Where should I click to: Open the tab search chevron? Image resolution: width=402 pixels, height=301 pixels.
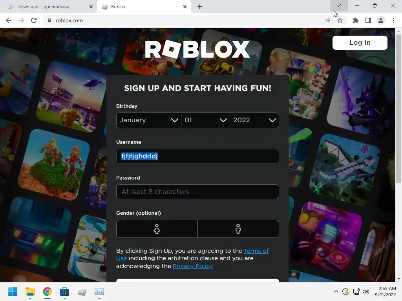[339, 5]
